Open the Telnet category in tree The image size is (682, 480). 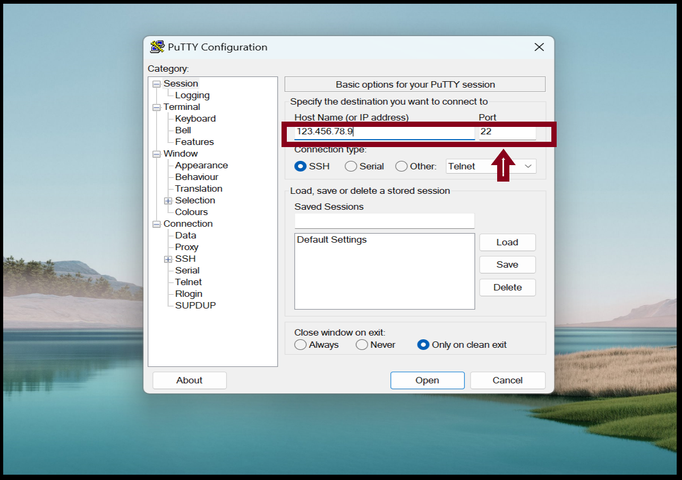tap(189, 282)
